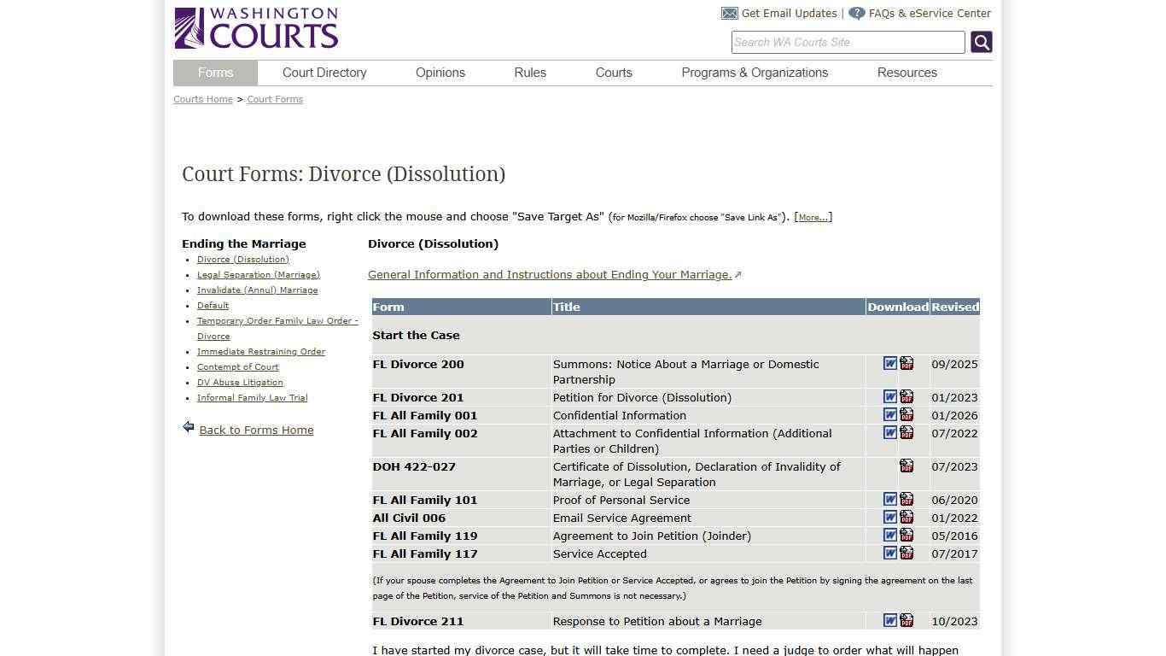Viewport: 1166px width, 656px height.
Task: Open DOH 422-027 Certificate of Dissolution PDF
Action: click(907, 466)
